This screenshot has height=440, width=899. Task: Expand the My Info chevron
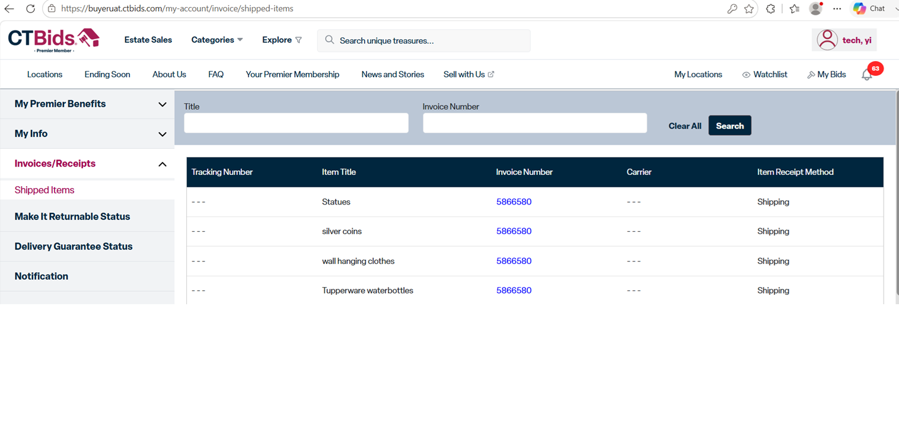(162, 134)
